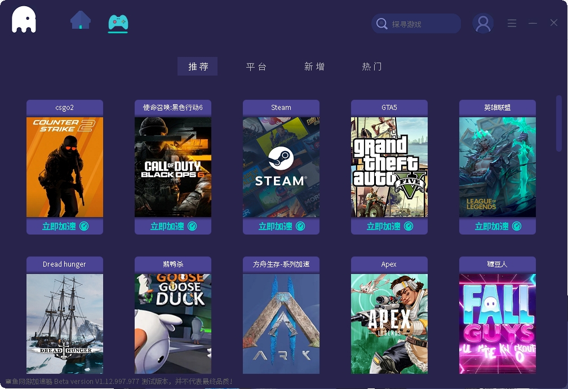Click the Beta version status text
Viewport: 568px width, 389px height.
(119, 381)
